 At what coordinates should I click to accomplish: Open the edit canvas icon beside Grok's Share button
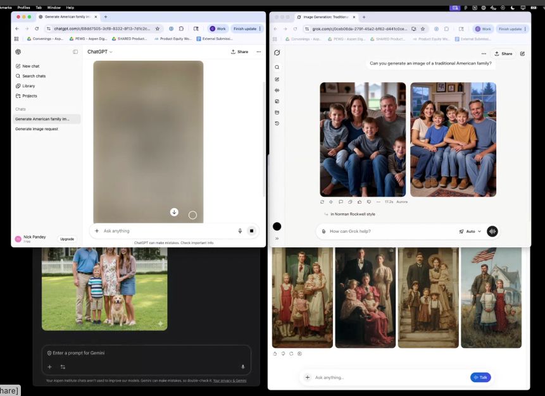[522, 53]
